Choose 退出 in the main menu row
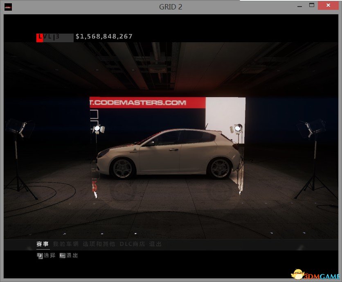 155,244
